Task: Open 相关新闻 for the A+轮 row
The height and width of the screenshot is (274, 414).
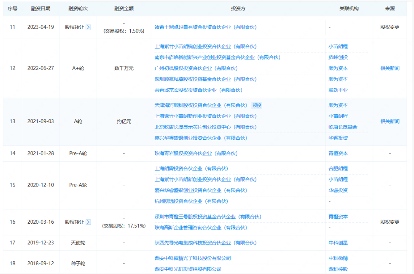Action: pos(389,68)
